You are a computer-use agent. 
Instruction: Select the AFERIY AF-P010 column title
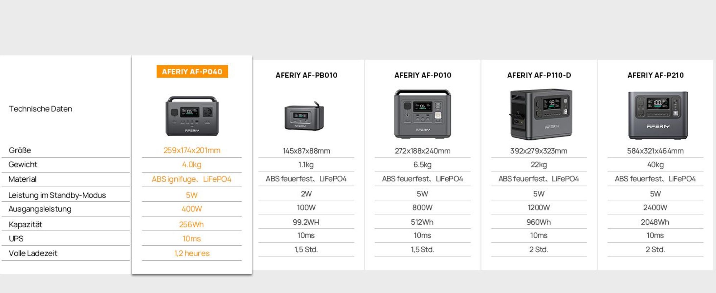click(x=423, y=75)
